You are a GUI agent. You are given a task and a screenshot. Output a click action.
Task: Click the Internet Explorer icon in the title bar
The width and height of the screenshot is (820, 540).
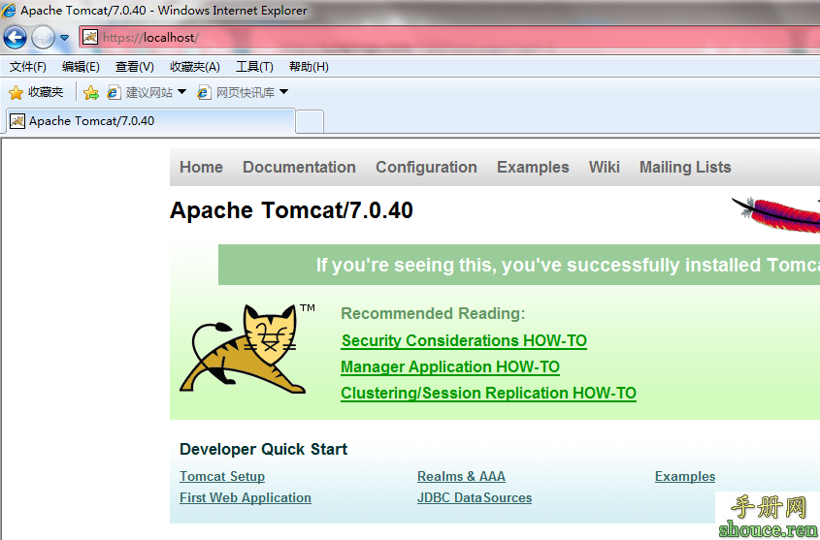10,11
